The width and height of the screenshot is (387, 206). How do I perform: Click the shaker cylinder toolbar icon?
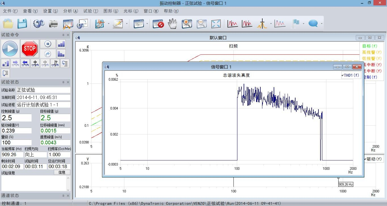point(53,24)
